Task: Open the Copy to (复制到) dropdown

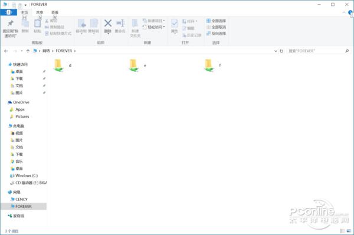Action: (x=93, y=27)
